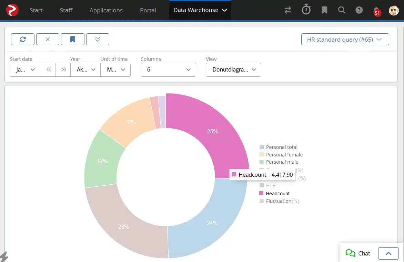Toggle the Headcount series in the legend
404x262 pixels.
(x=277, y=193)
